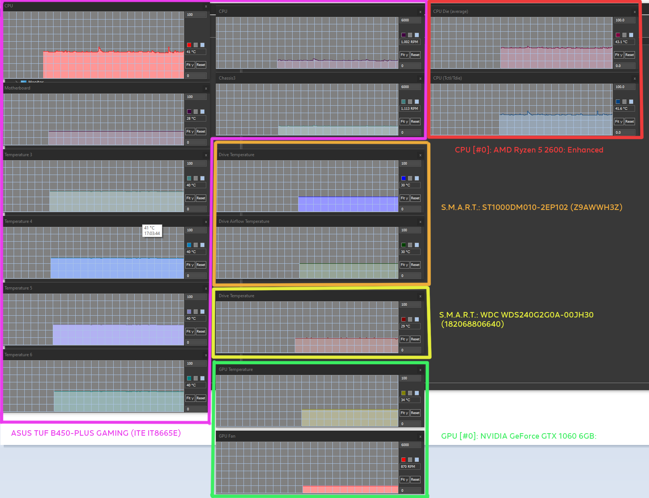The height and width of the screenshot is (498, 649).
Task: Click the red line color swatch in the CPU temperature graph
Action: pyautogui.click(x=189, y=45)
